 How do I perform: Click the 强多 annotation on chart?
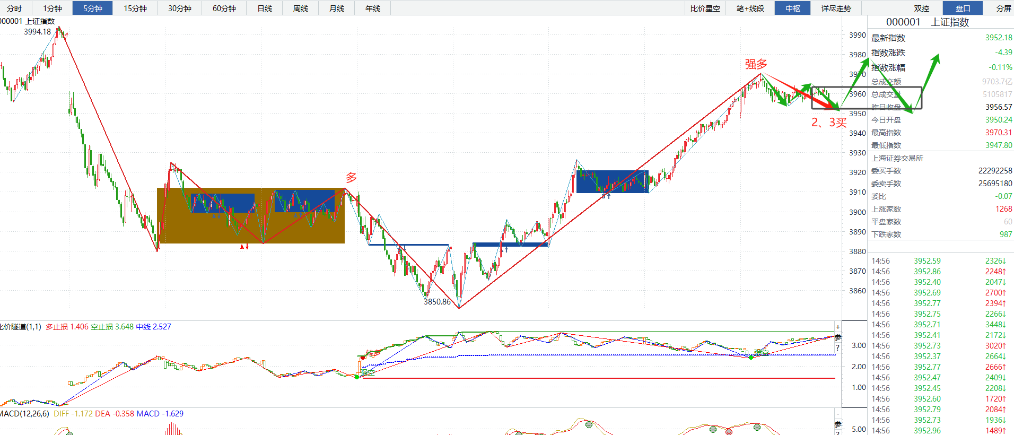click(756, 64)
